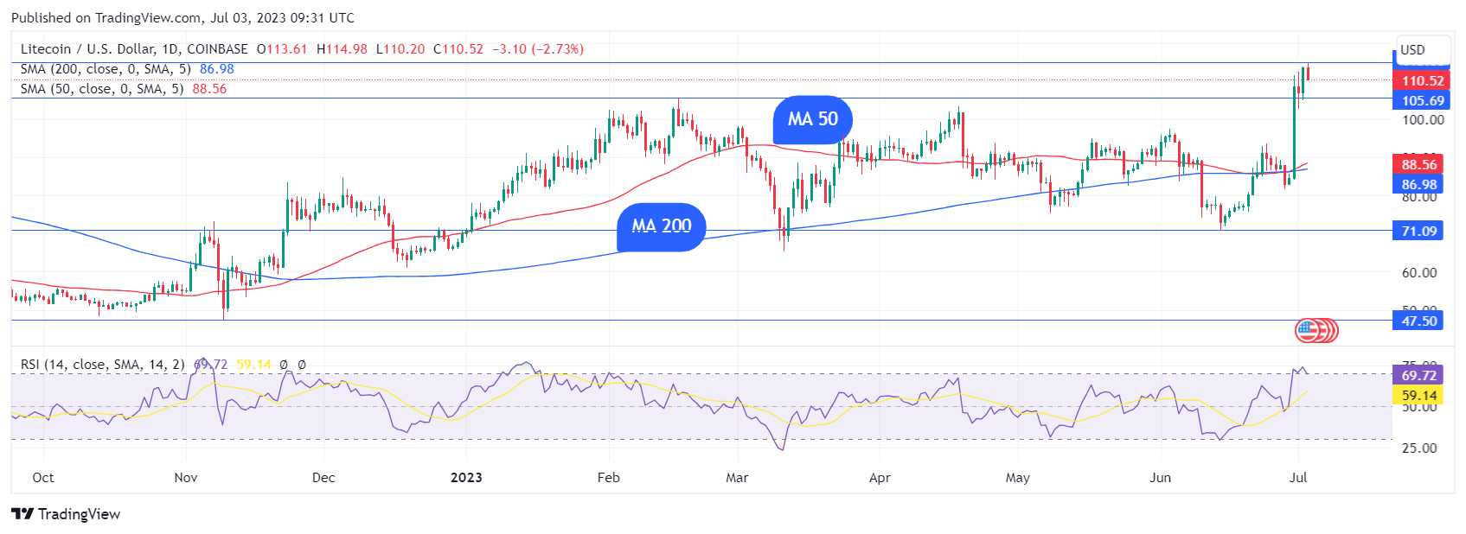The height and width of the screenshot is (534, 1466).
Task: Open the USD currency selector
Action: click(1412, 50)
